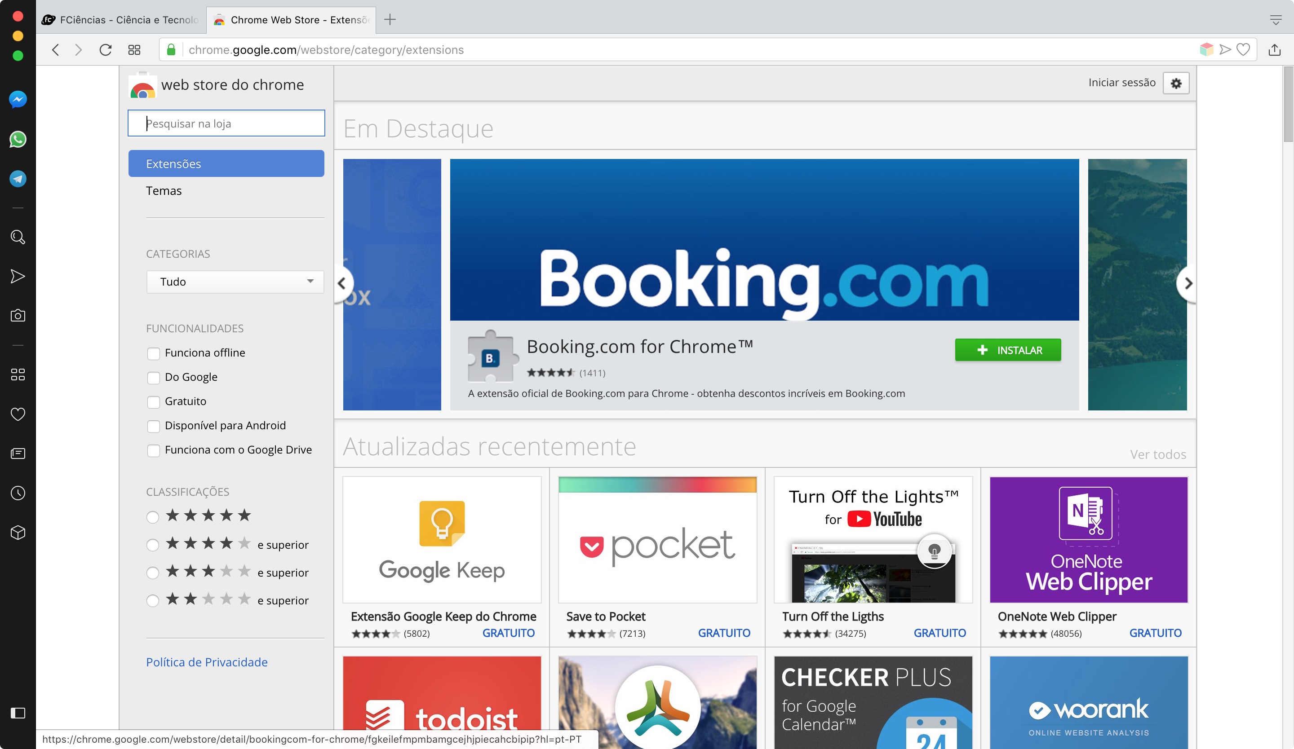Viewport: 1294px width, 749px height.
Task: Open Telegram from the sidebar
Action: tap(18, 179)
